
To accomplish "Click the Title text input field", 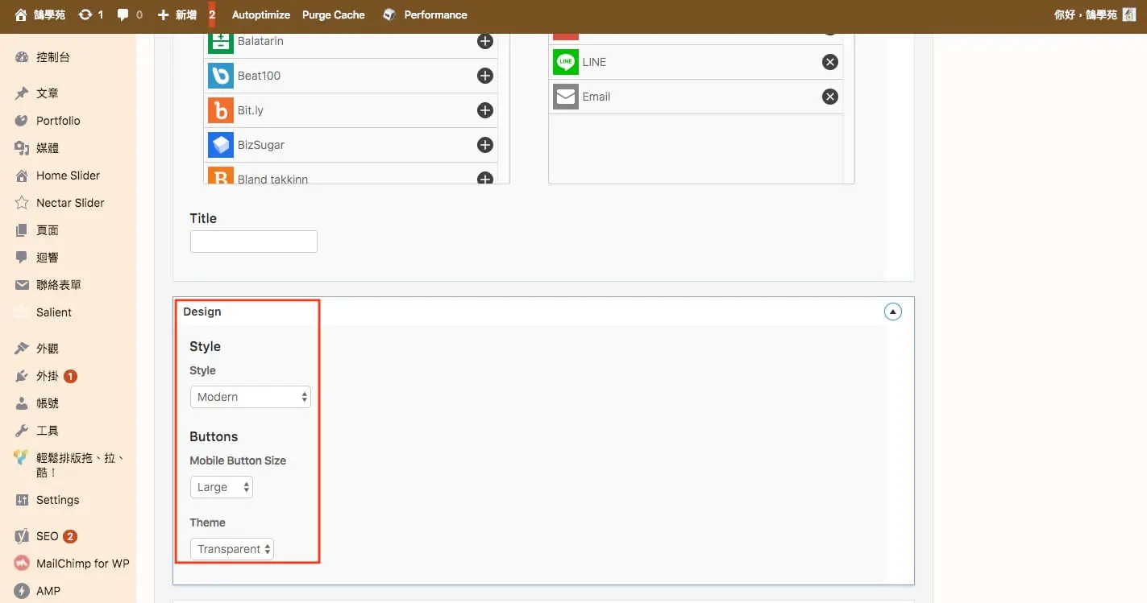I will 254,242.
